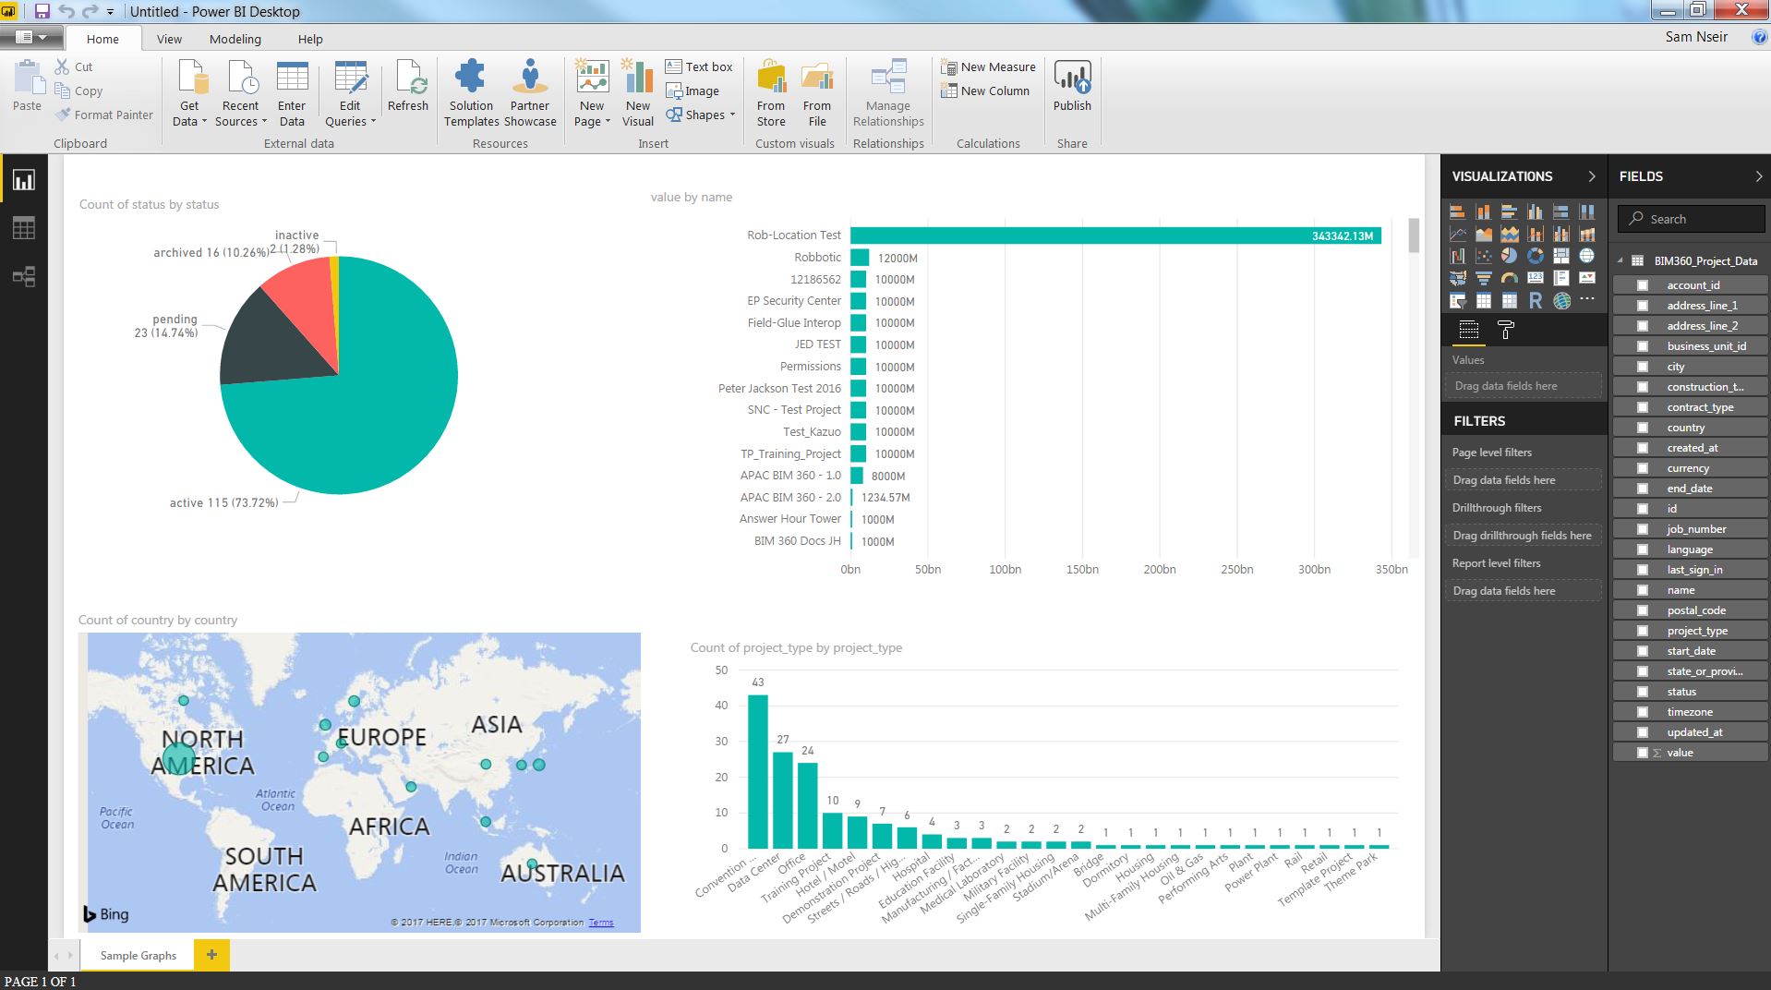Select the stacked column chart visualization

click(x=1483, y=211)
